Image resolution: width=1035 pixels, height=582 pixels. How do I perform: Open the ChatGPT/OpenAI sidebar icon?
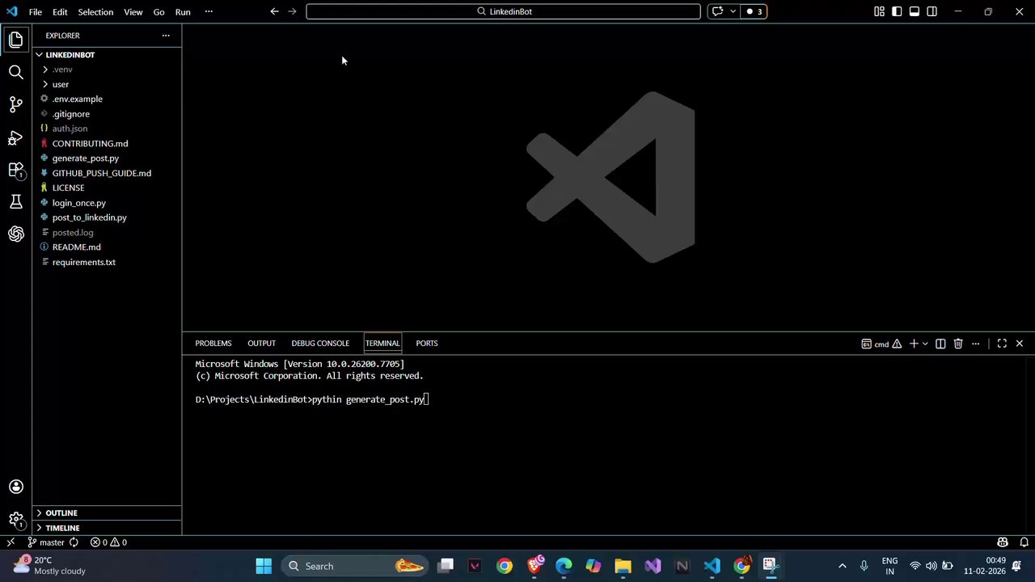(16, 234)
